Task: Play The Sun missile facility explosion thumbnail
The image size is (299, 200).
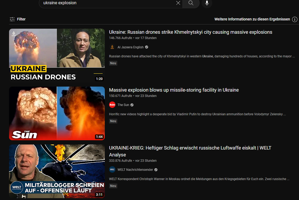Action: click(x=57, y=113)
